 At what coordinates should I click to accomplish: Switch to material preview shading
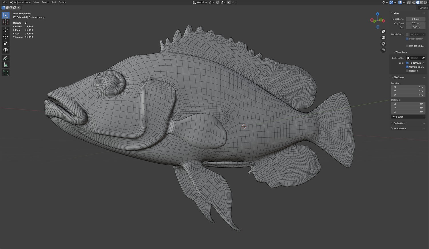click(x=421, y=2)
